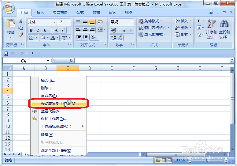The width and height of the screenshot is (237, 166).
Task: Click the insert function fx button
Action: 71,61
